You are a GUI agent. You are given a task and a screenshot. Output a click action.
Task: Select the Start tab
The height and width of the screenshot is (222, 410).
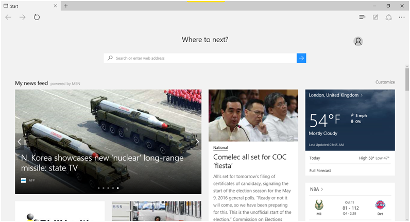[28, 6]
